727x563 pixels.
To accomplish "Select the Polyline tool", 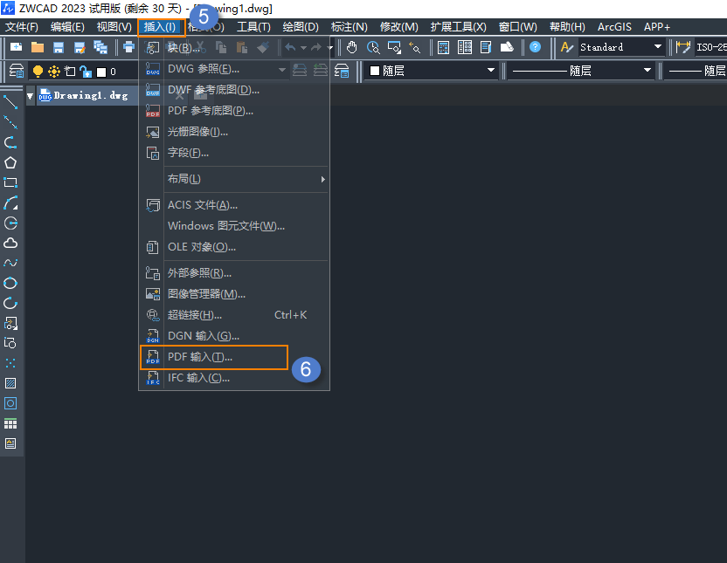I will click(x=10, y=142).
